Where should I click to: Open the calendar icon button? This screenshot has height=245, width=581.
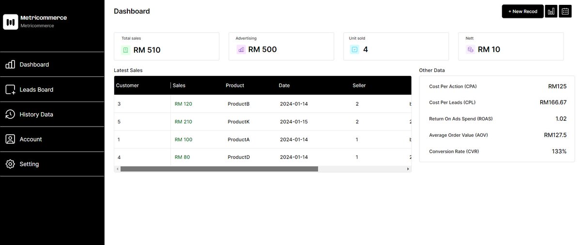[x=565, y=11]
